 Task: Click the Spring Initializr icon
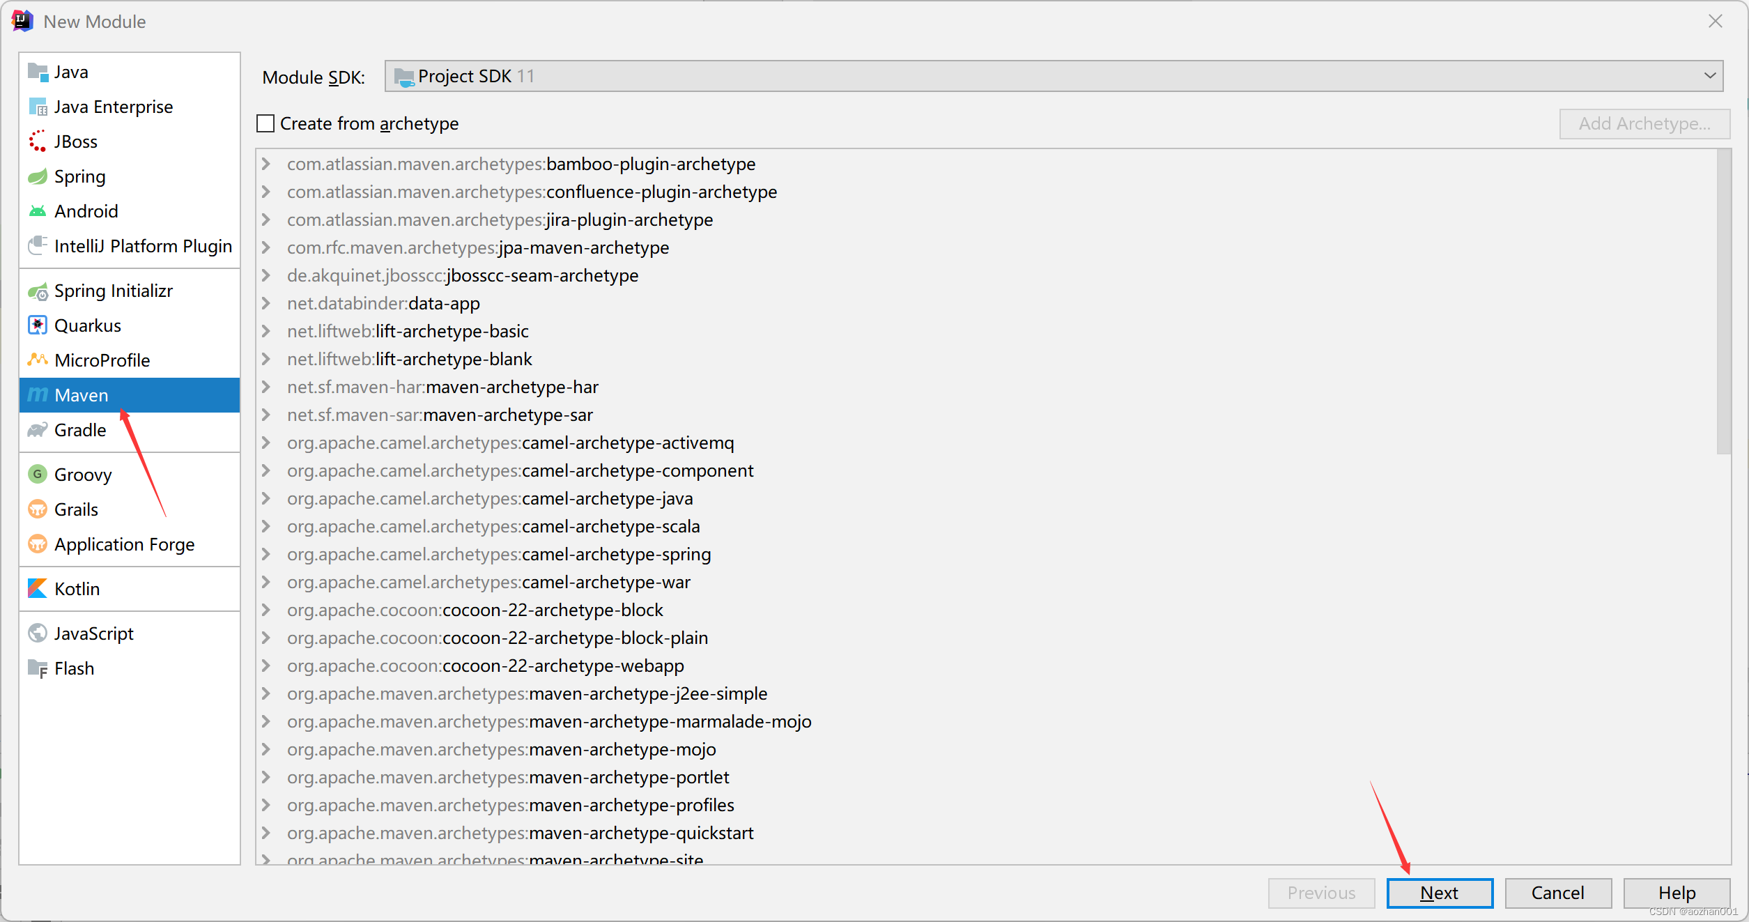click(38, 291)
